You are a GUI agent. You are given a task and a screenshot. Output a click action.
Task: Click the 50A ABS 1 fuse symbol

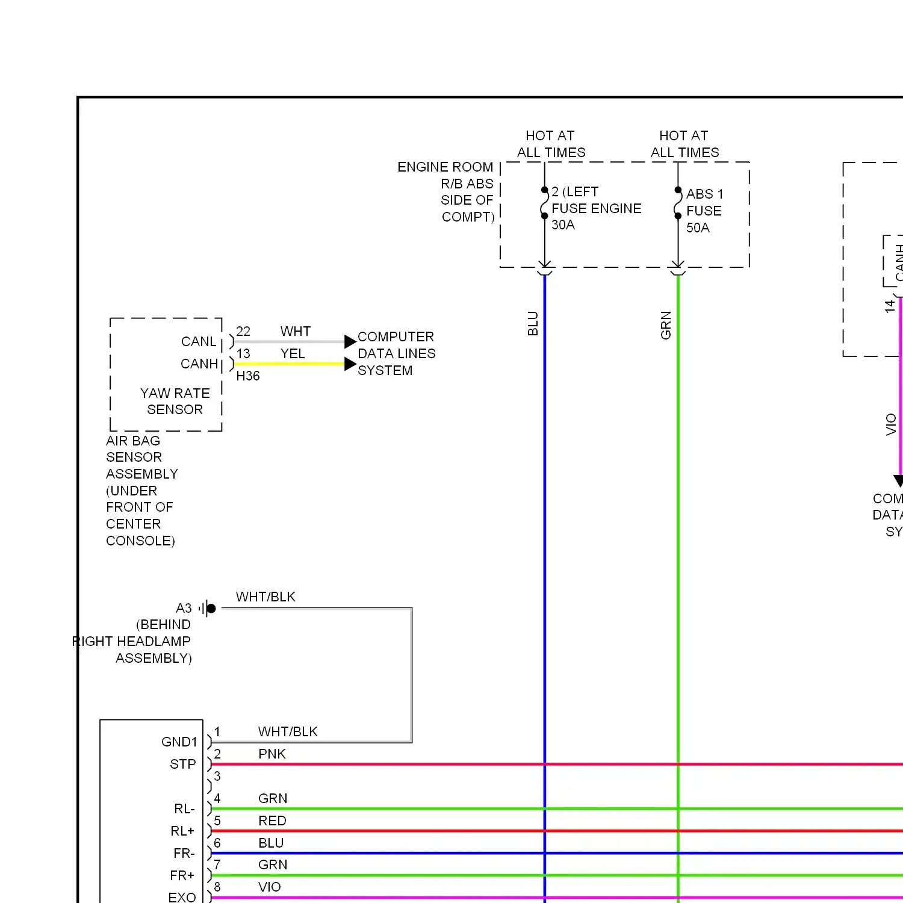pyautogui.click(x=678, y=203)
